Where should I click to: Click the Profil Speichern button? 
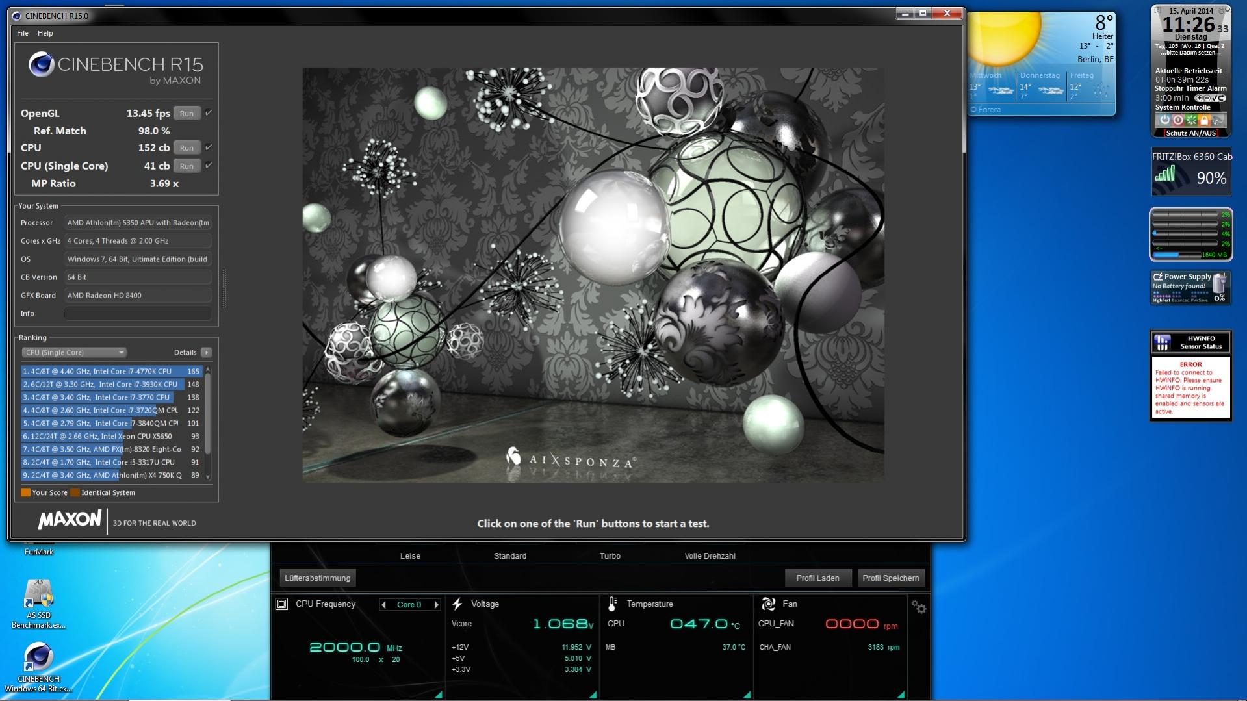pos(891,578)
